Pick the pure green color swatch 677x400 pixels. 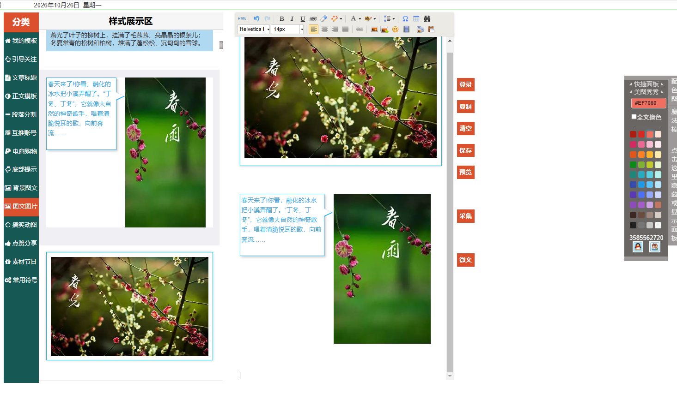click(633, 165)
